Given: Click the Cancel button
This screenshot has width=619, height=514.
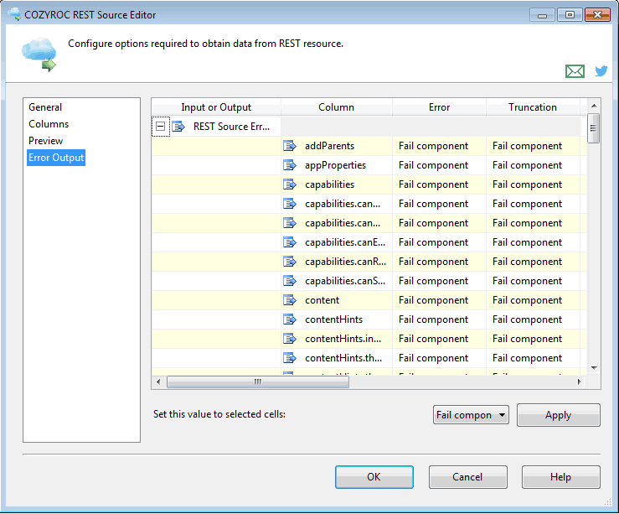Looking at the screenshot, I should pos(467,477).
